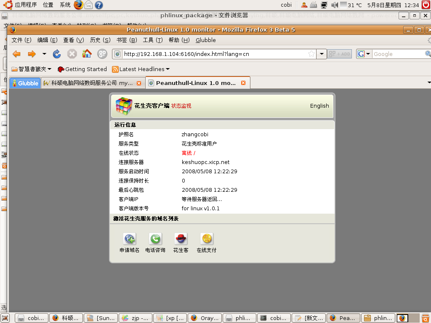Open the 查看 (V) menu
Screen dimensions: 431x323
pos(73,40)
